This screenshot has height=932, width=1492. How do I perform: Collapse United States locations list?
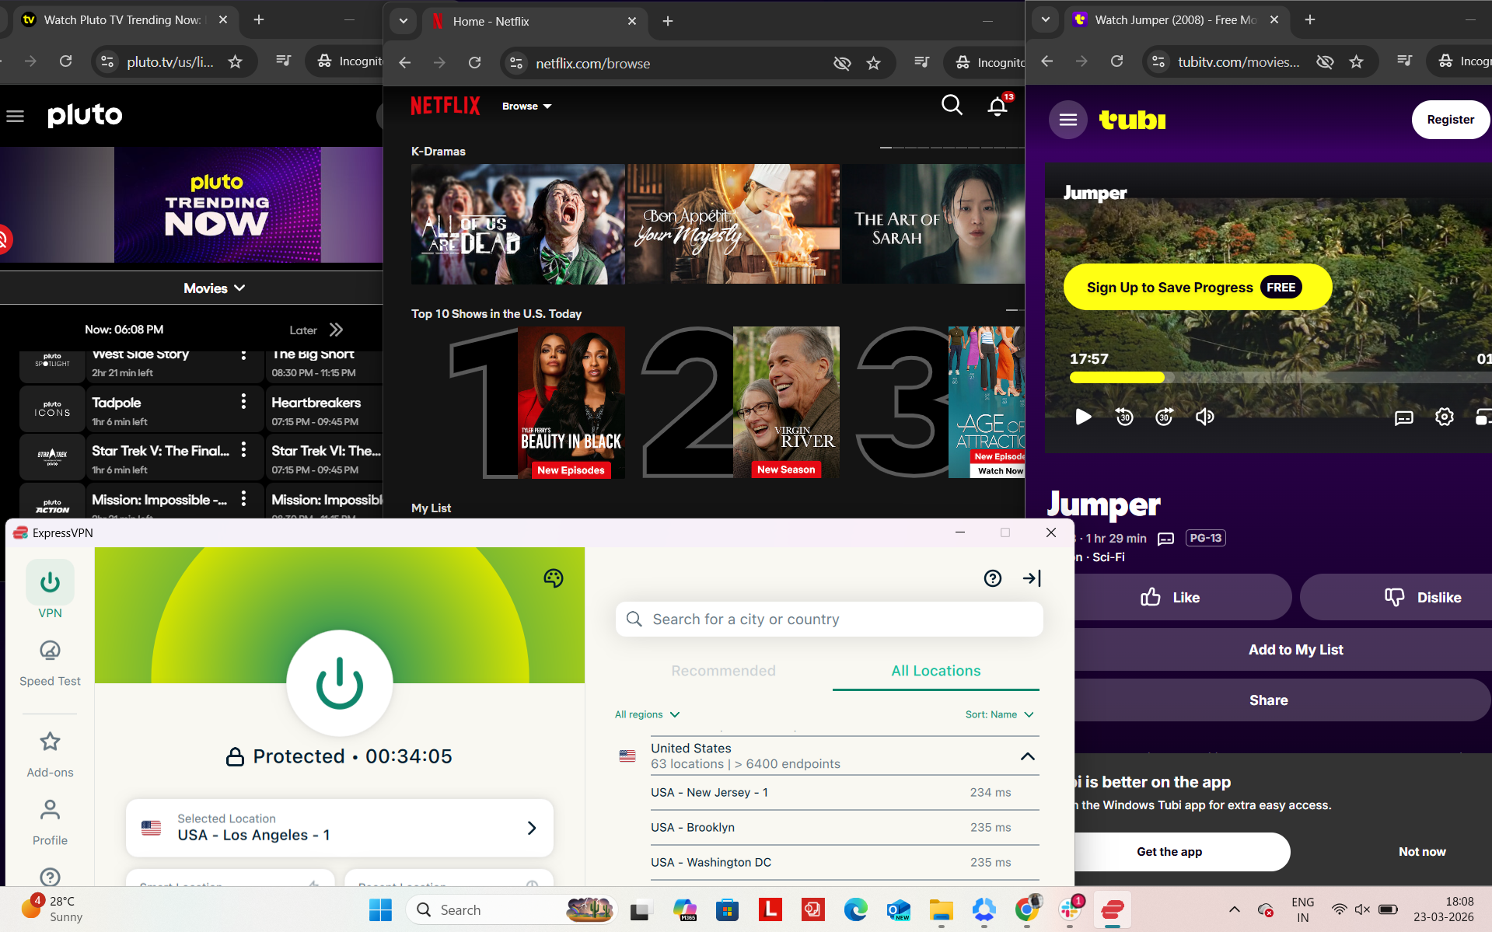[x=1027, y=756]
